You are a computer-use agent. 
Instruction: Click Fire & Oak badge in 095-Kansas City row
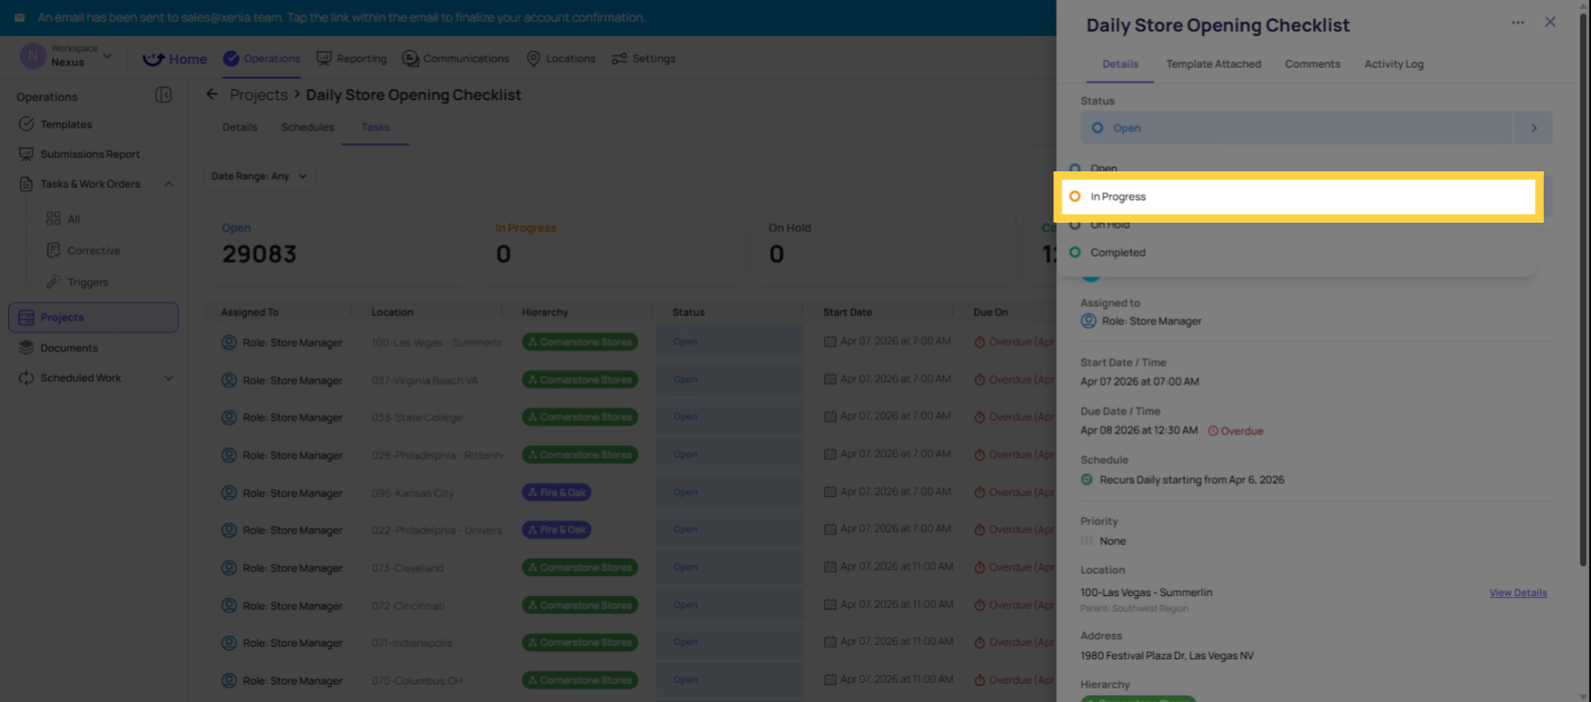point(556,493)
